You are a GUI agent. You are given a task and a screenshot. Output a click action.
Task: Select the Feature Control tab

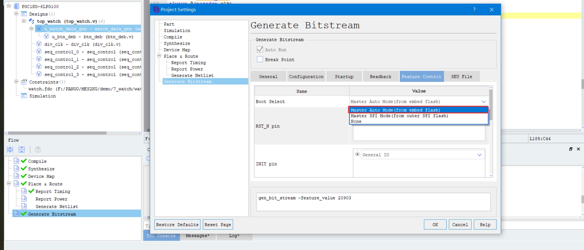pyautogui.click(x=421, y=77)
